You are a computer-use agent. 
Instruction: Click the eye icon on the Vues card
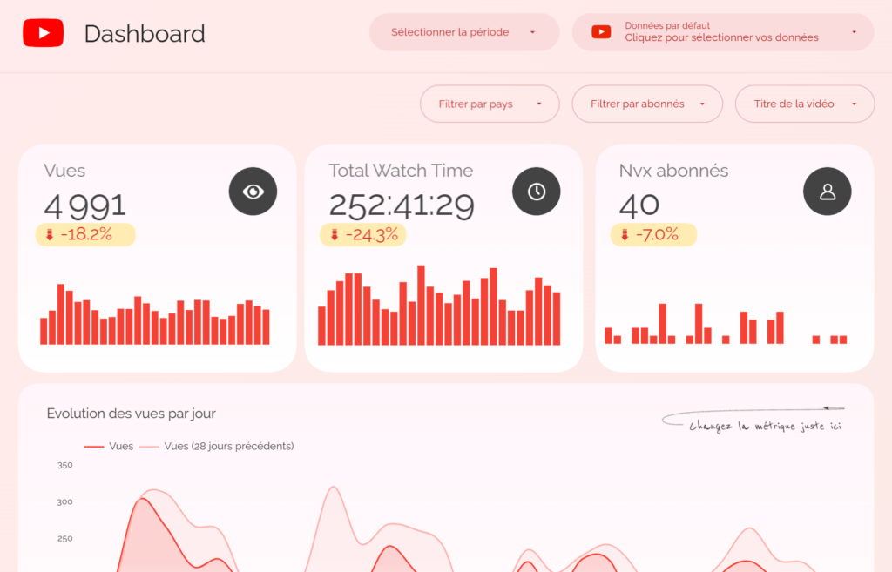(253, 191)
